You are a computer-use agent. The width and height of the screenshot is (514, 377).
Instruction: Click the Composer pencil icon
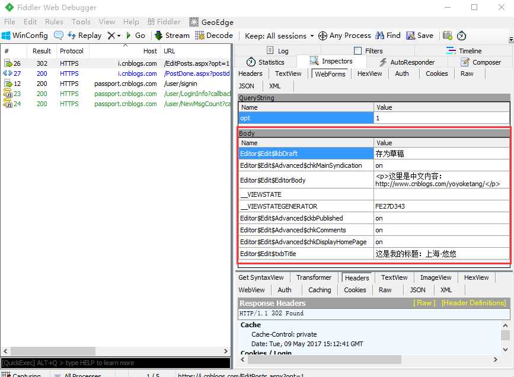click(465, 62)
